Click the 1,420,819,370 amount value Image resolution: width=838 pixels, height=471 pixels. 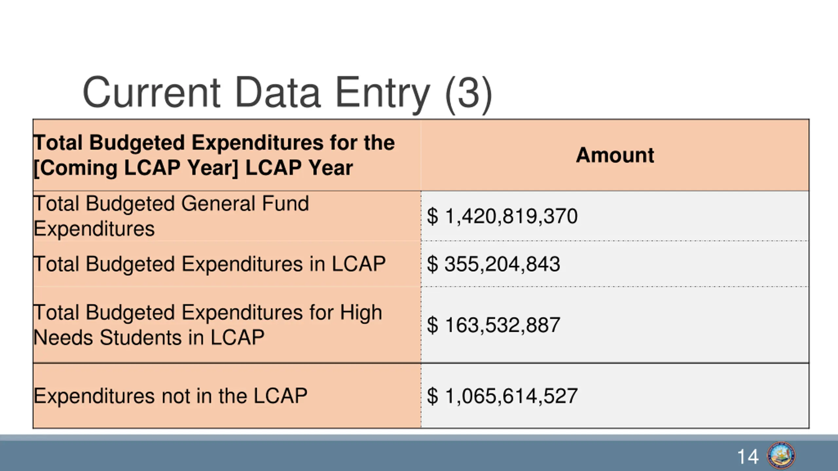pyautogui.click(x=511, y=216)
